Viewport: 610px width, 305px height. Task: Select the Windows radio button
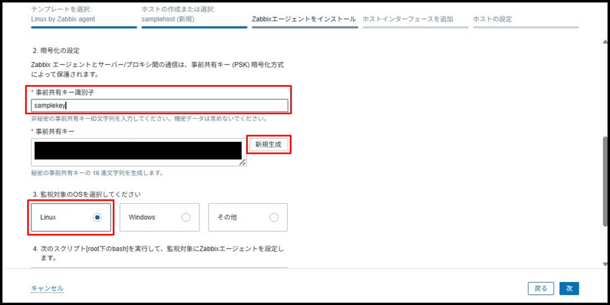tap(186, 217)
